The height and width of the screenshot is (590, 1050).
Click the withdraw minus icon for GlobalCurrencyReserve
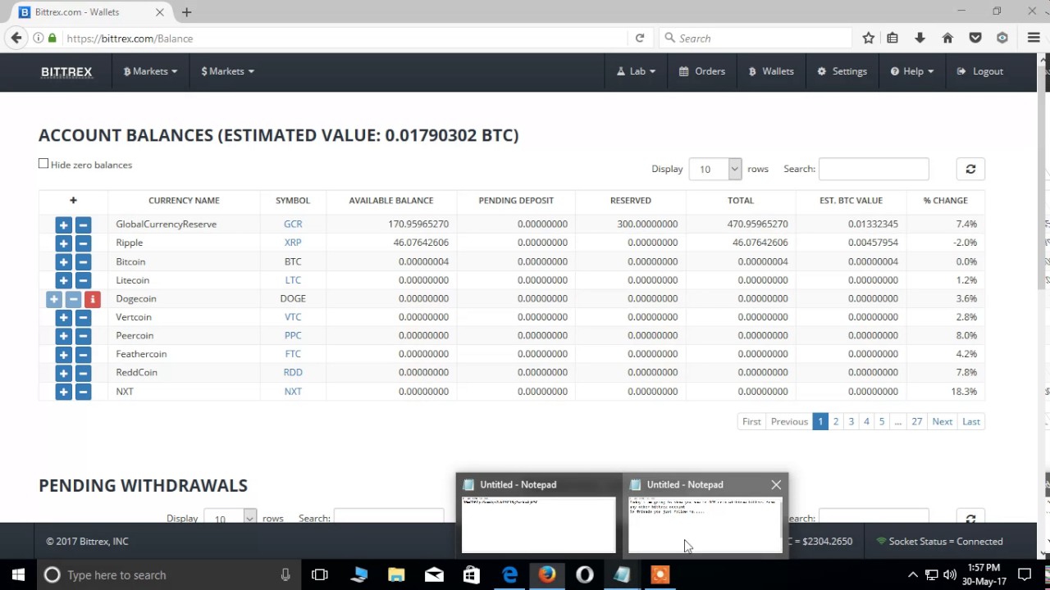(83, 224)
